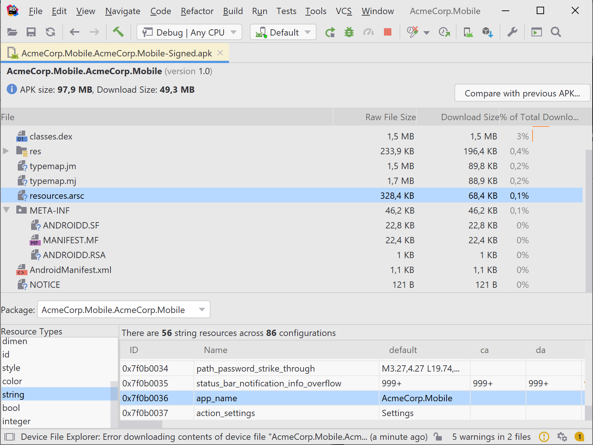
Task: Open the dropdown arrow next to test icon
Action: coord(427,33)
